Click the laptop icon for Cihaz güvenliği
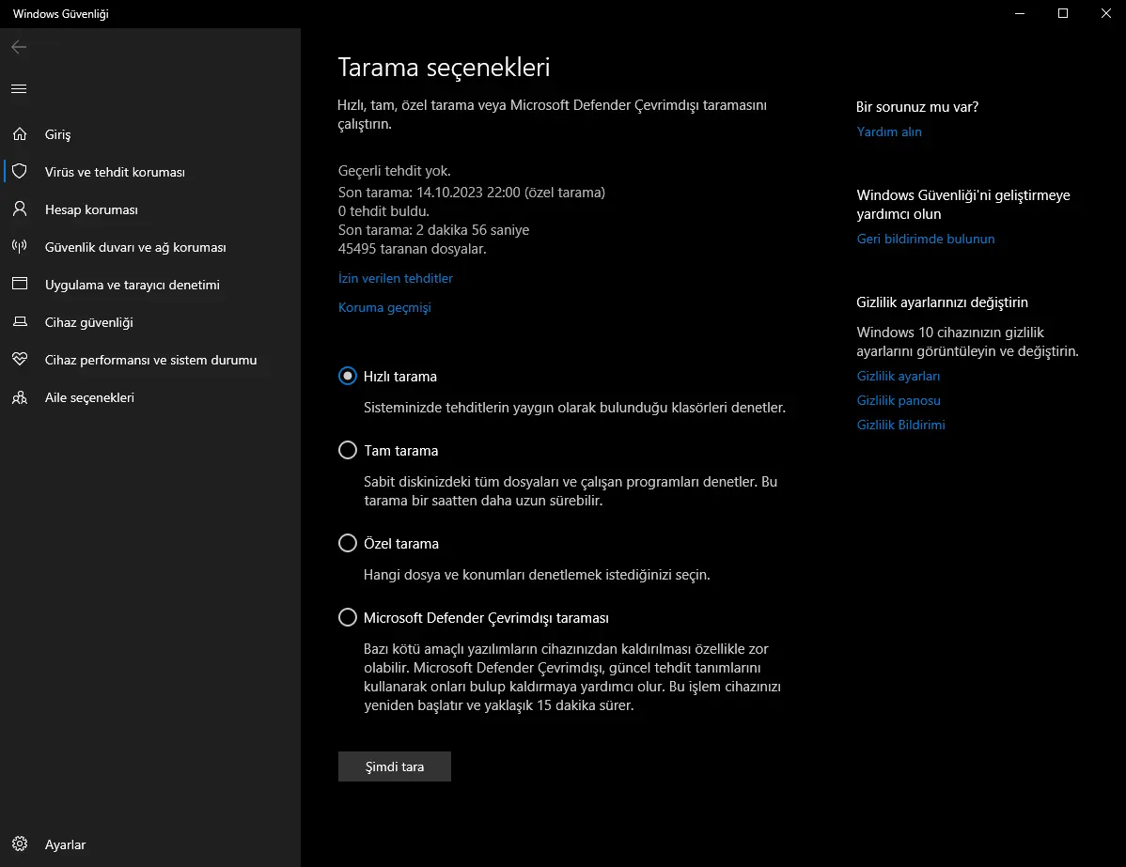Image resolution: width=1126 pixels, height=867 pixels. [20, 321]
